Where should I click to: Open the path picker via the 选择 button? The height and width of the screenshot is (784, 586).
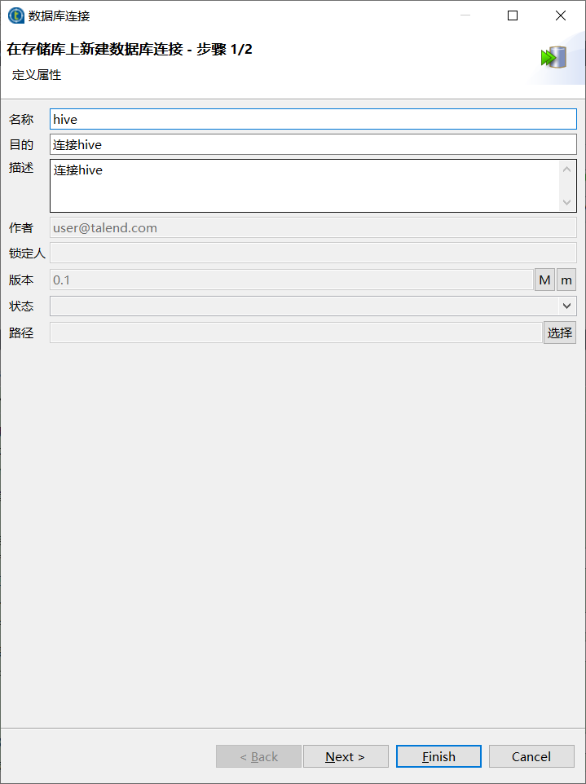[x=560, y=333]
